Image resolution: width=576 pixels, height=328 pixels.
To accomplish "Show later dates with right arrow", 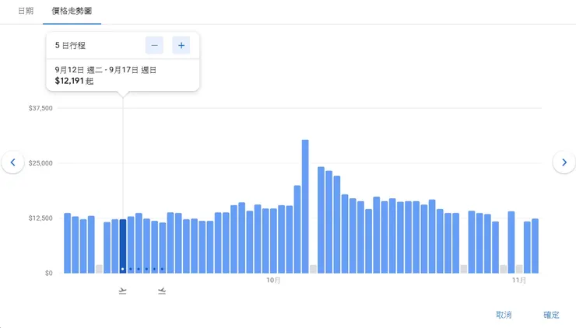I will pyautogui.click(x=564, y=162).
